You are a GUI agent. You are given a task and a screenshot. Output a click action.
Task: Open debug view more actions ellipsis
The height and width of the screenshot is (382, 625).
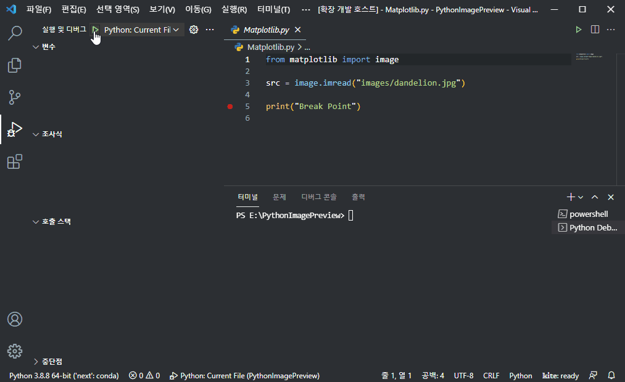click(210, 30)
